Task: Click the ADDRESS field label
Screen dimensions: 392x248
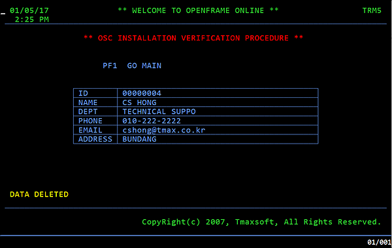Action: pyautogui.click(x=95, y=139)
